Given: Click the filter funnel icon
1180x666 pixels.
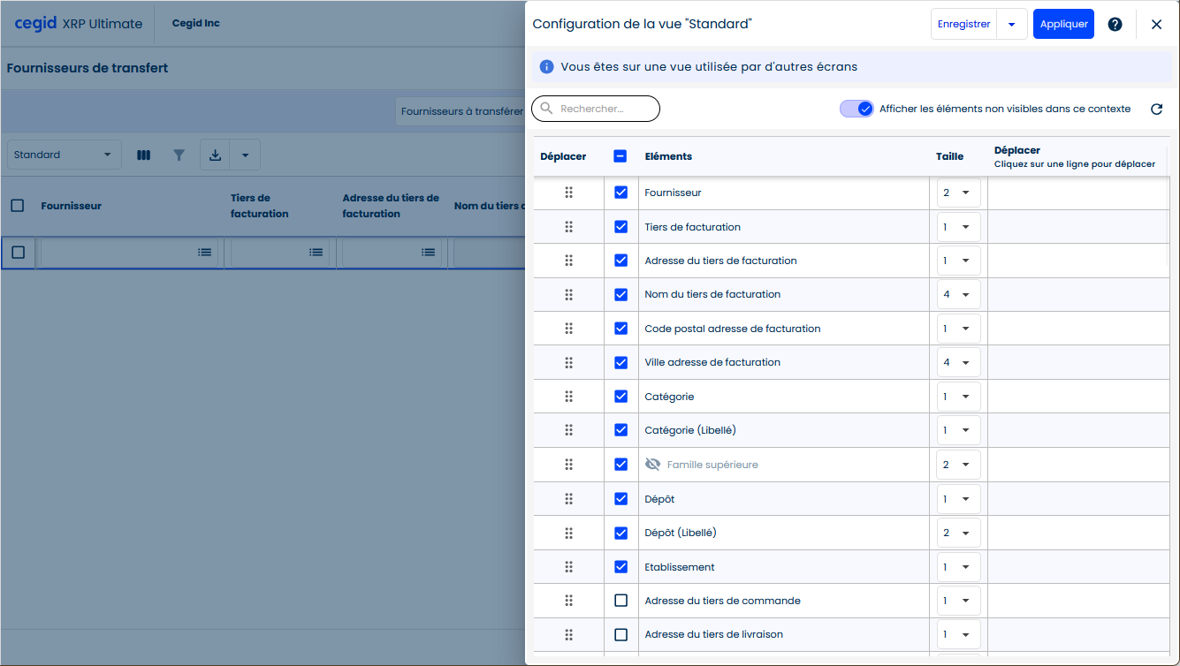Looking at the screenshot, I should tap(179, 155).
